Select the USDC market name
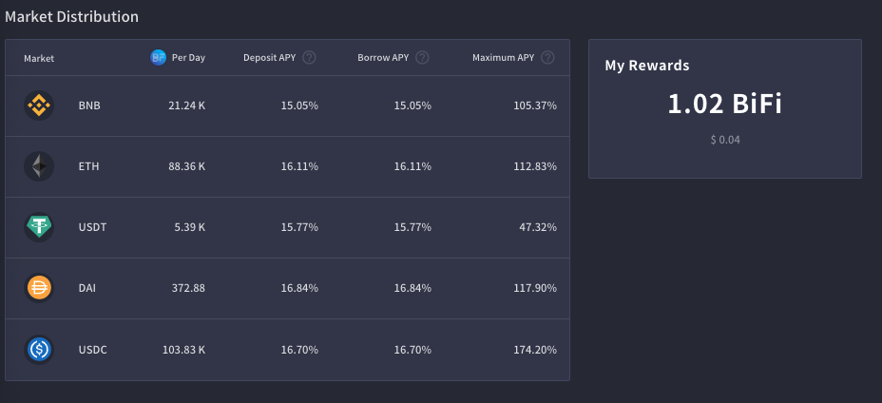 coord(92,350)
